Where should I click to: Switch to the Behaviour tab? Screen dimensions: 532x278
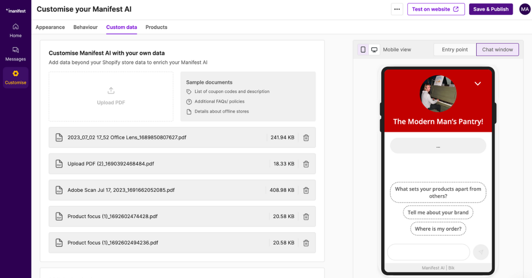(86, 27)
